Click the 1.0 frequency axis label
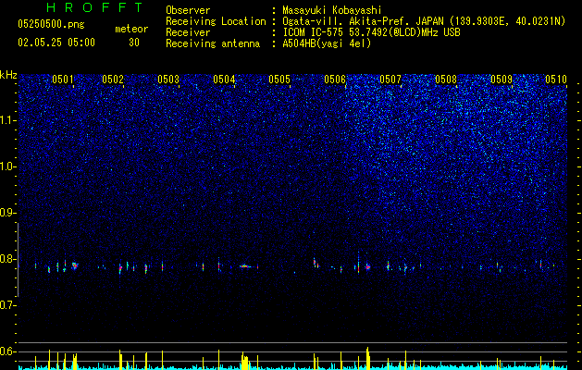Viewport: 582px width, 370px height. click(7, 166)
